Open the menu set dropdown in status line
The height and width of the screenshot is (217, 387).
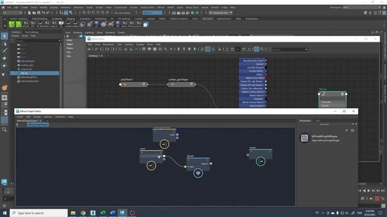(12, 13)
